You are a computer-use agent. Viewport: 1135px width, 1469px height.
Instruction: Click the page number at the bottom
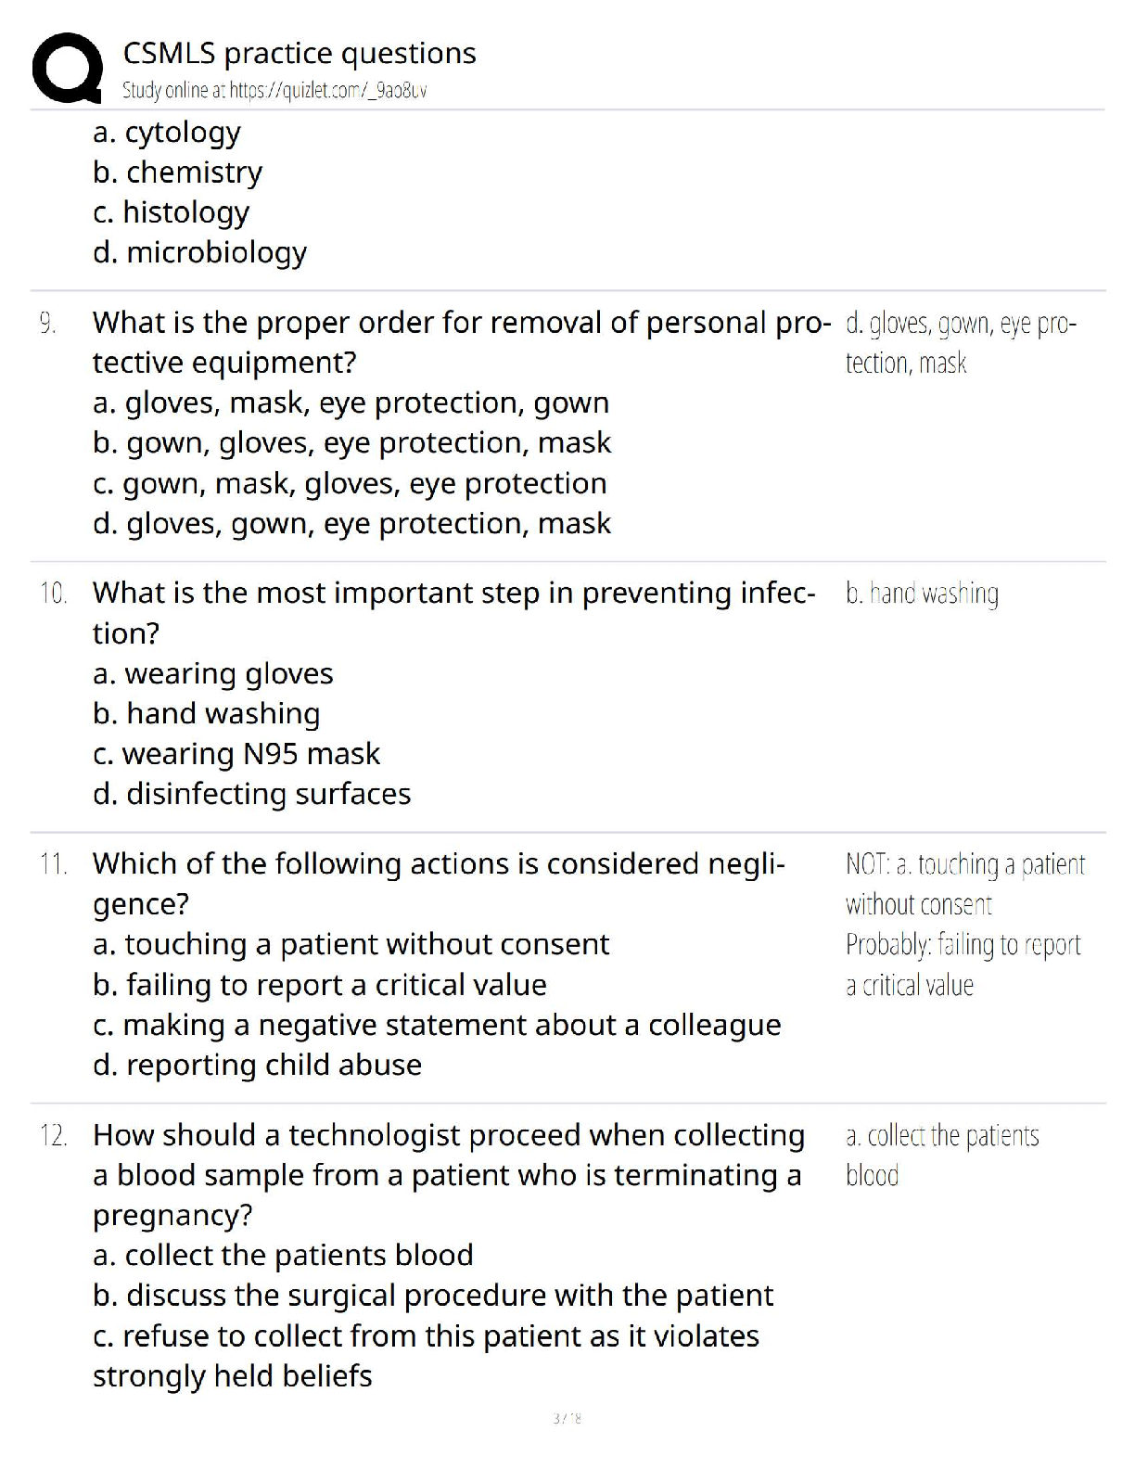567,1418
